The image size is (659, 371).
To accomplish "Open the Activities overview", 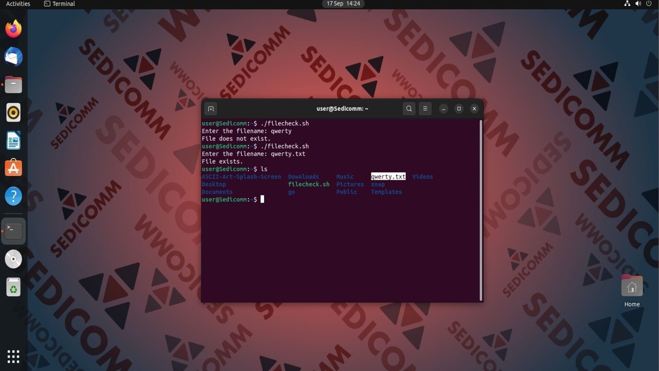I will coord(18,4).
